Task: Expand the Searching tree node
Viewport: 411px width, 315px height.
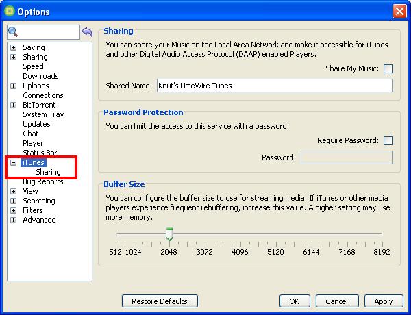Action: click(x=14, y=201)
